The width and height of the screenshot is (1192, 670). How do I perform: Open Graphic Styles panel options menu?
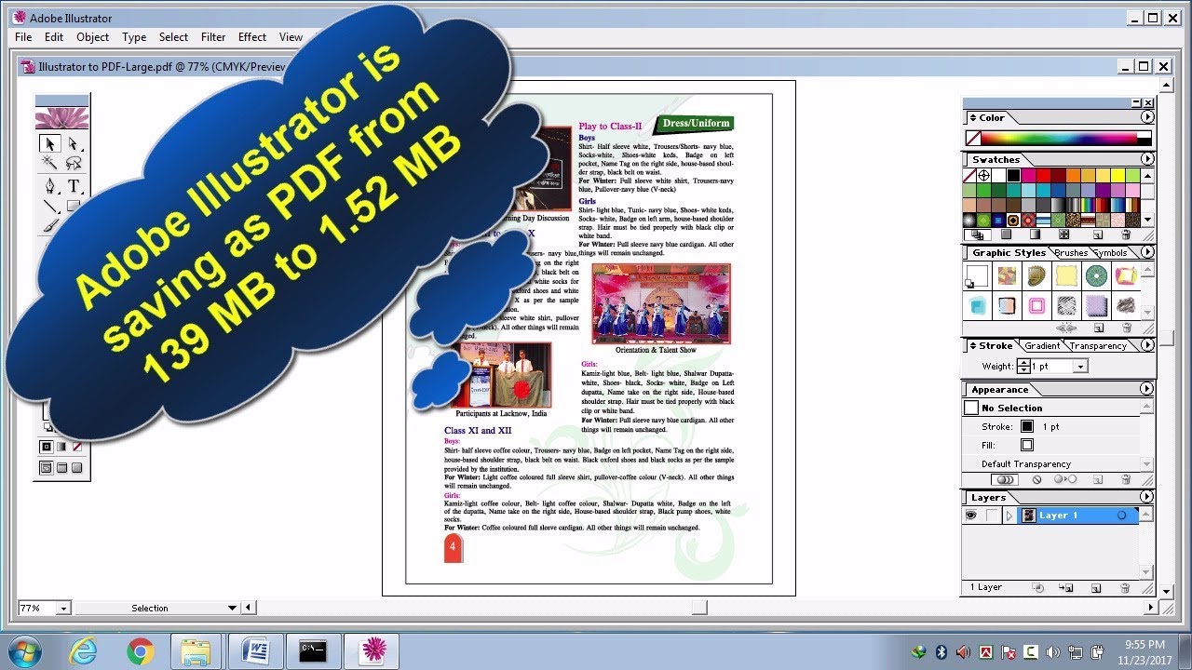(x=1147, y=252)
